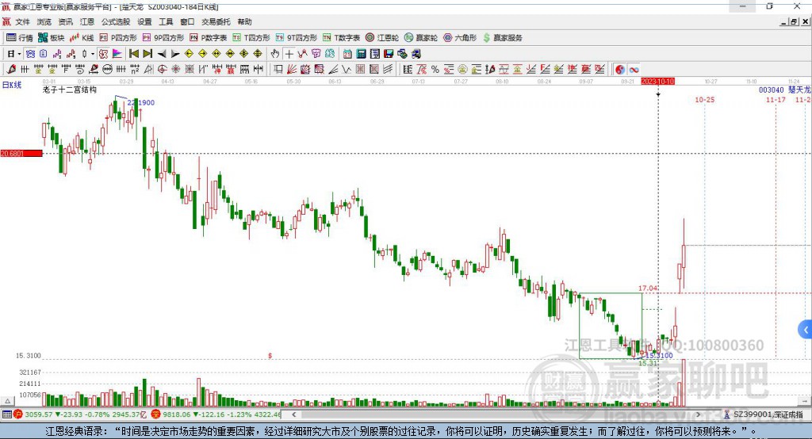Select the hand pan tool
The width and height of the screenshot is (812, 439).
(275, 54)
